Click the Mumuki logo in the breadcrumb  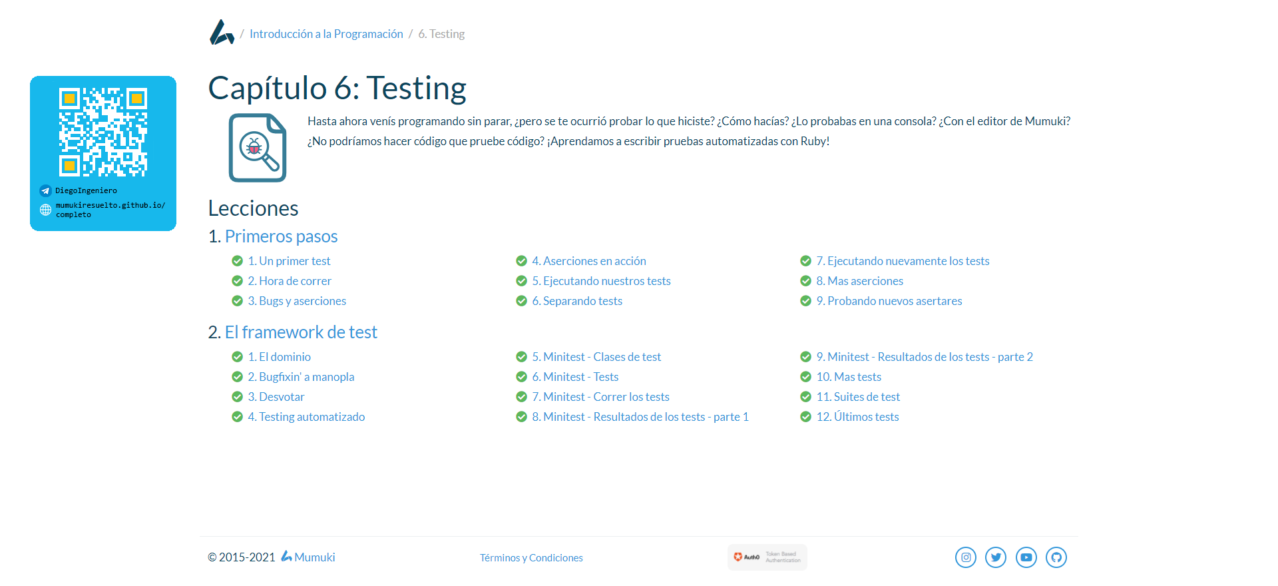click(222, 33)
